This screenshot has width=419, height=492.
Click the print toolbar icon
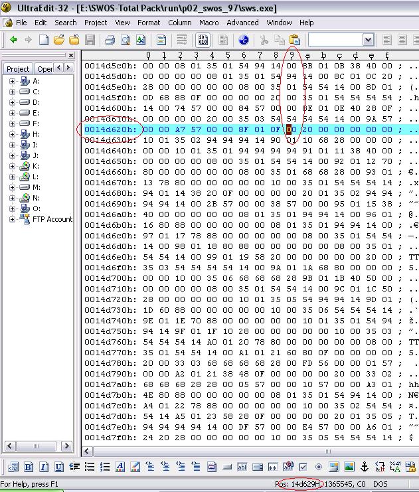coord(109,40)
